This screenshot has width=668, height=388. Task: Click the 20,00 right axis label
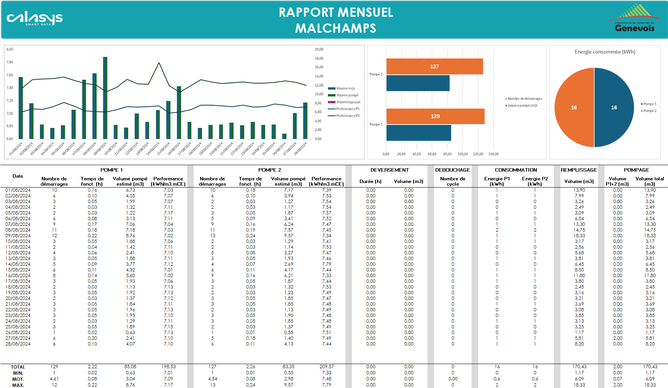coord(319,49)
